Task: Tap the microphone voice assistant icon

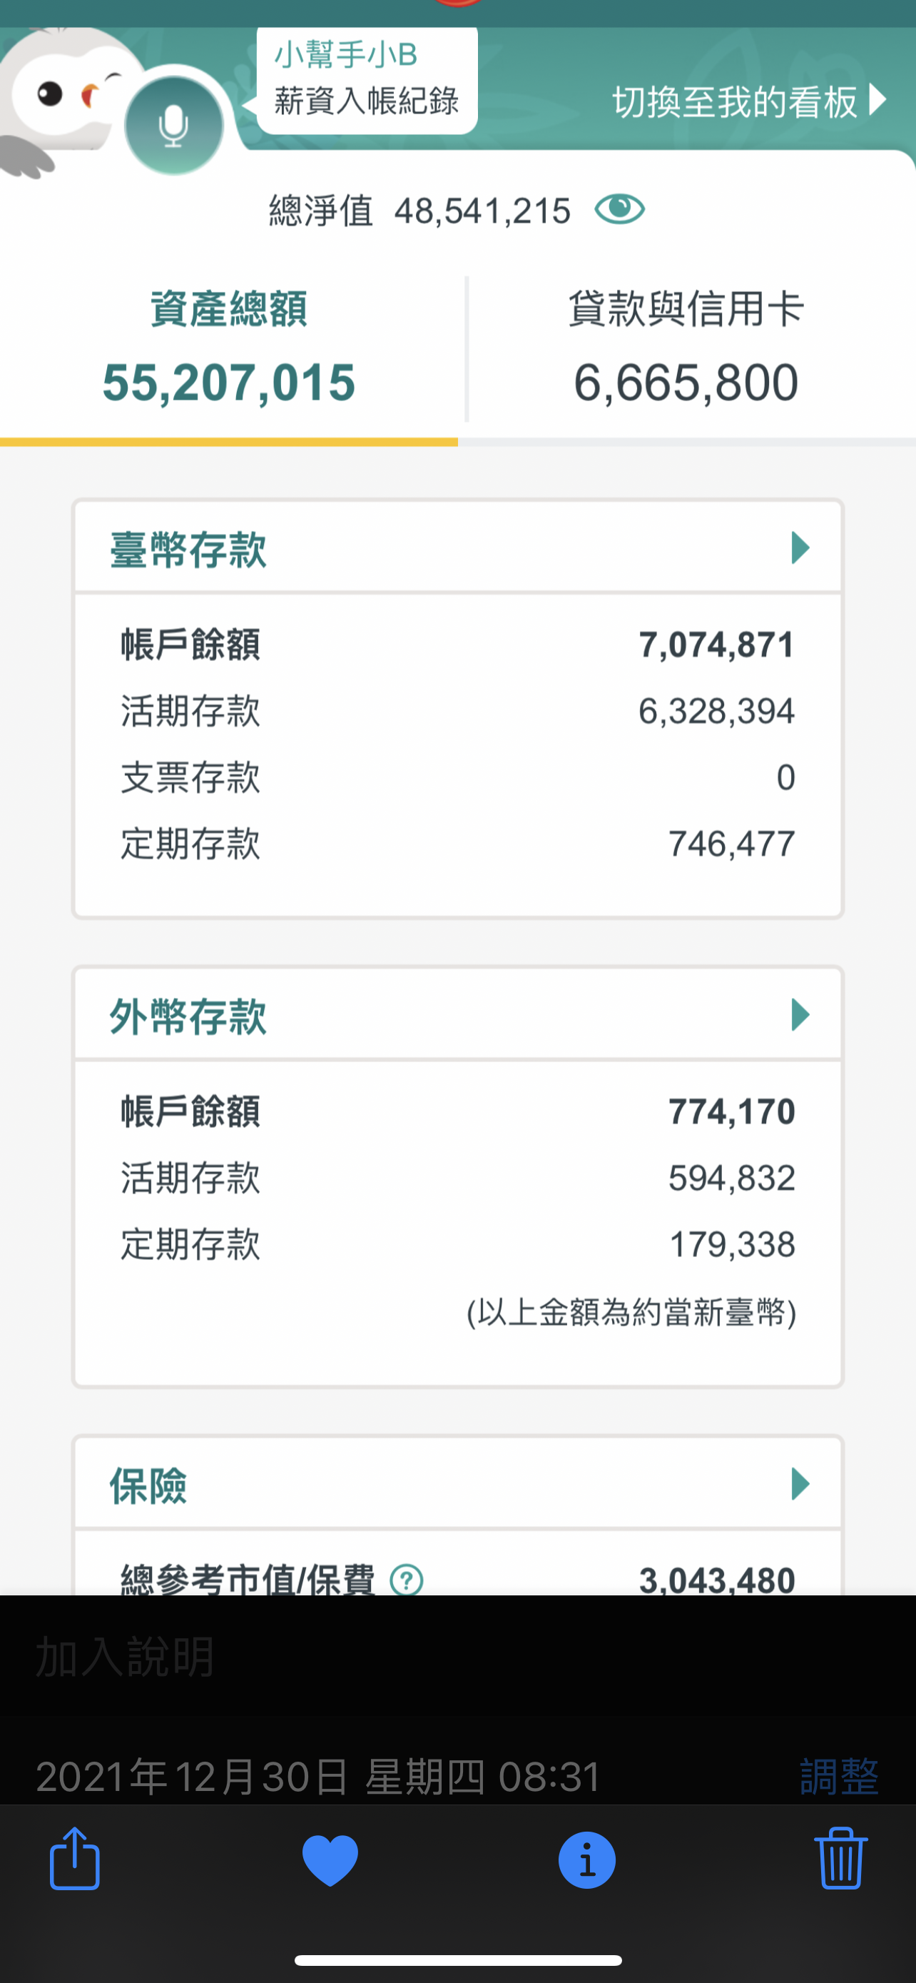Action: pos(174,126)
